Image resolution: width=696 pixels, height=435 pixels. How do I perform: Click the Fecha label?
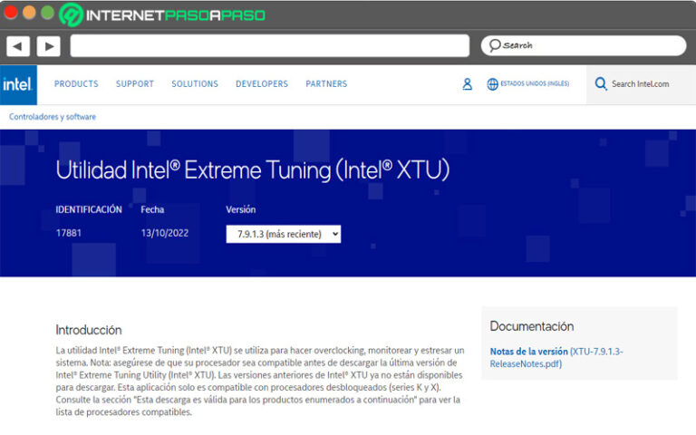point(152,209)
